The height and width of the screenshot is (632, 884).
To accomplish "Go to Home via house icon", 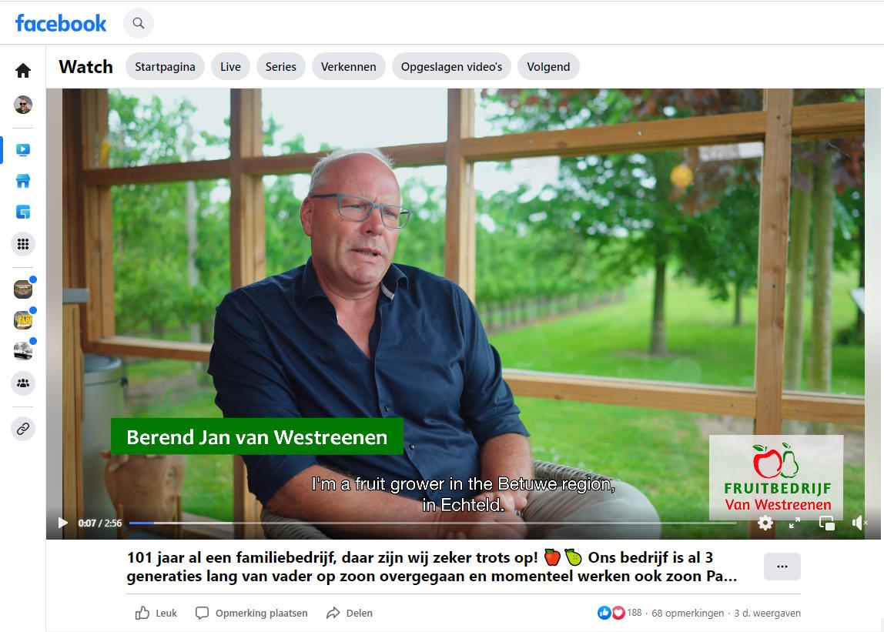I will point(23,71).
